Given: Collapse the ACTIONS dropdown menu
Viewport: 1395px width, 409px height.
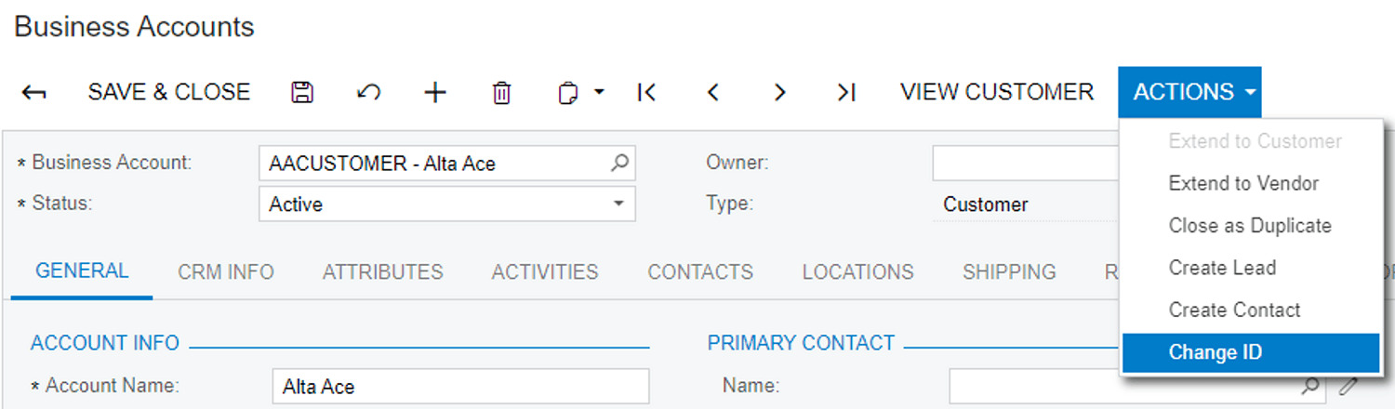Looking at the screenshot, I should pyautogui.click(x=1189, y=92).
